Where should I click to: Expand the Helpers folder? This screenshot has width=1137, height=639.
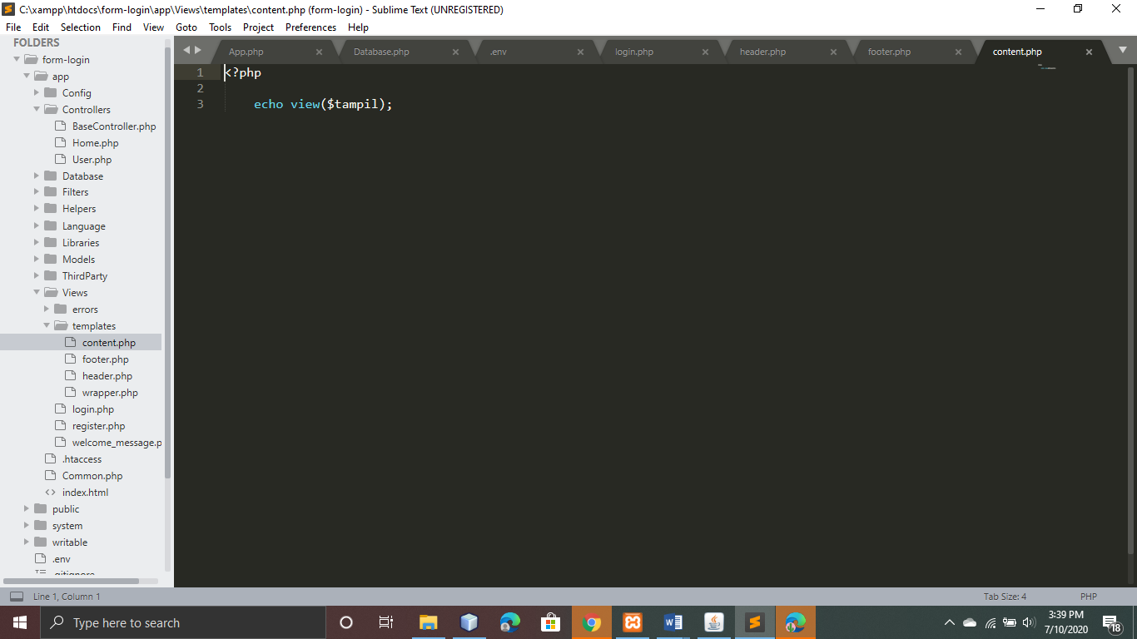point(37,208)
